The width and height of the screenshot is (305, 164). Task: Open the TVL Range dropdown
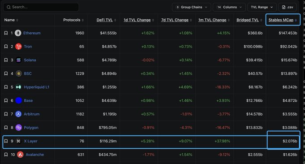[262, 7]
